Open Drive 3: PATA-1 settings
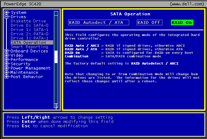The image size is (207, 139). pyautogui.click(x=30, y=38)
